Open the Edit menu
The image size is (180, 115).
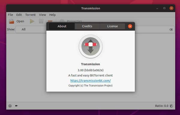pyautogui.click(x=19, y=15)
